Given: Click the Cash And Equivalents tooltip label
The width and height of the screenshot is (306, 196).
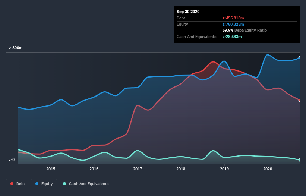Looking at the screenshot, I should pyautogui.click(x=196, y=37).
